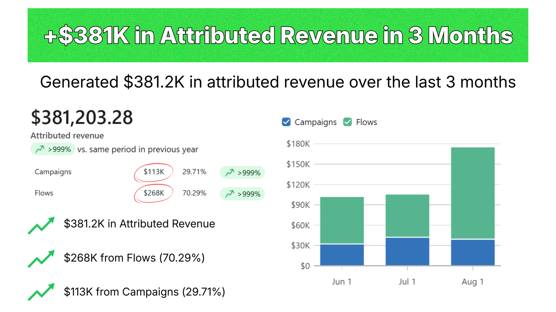Click the $180K y-axis label
The height and width of the screenshot is (312, 556).
click(298, 144)
